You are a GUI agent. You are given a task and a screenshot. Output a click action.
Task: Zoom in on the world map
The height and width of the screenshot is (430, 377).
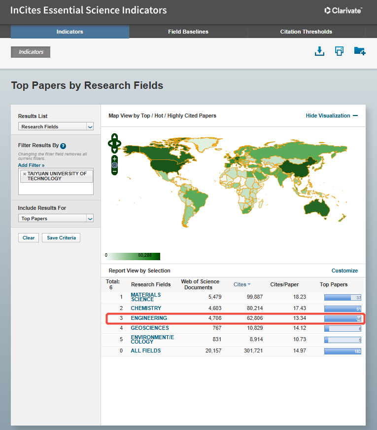click(x=114, y=159)
